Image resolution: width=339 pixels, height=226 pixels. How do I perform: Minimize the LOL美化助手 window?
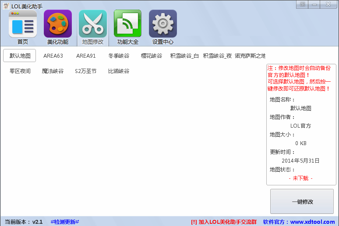click(x=314, y=4)
